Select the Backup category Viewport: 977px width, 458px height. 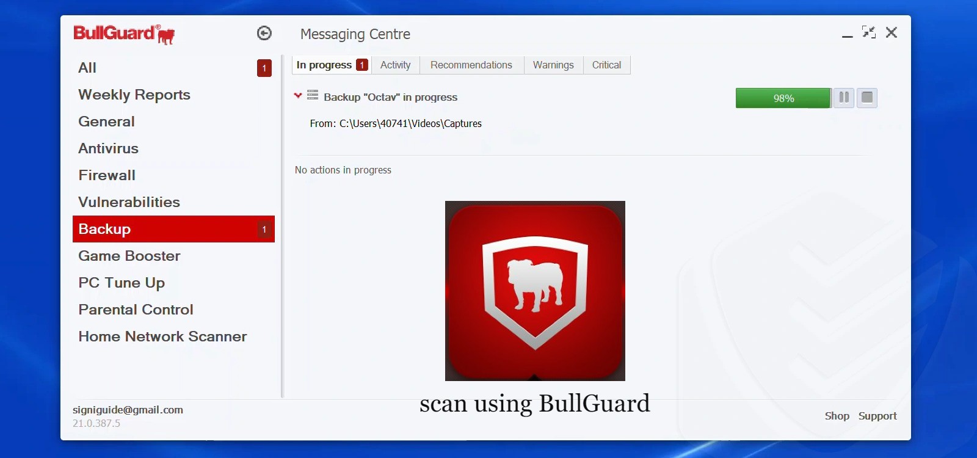(x=173, y=229)
